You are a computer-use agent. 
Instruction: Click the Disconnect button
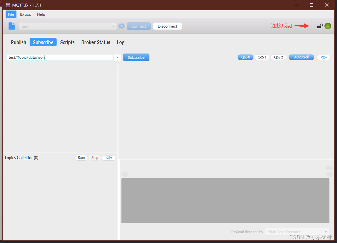pyautogui.click(x=168, y=26)
